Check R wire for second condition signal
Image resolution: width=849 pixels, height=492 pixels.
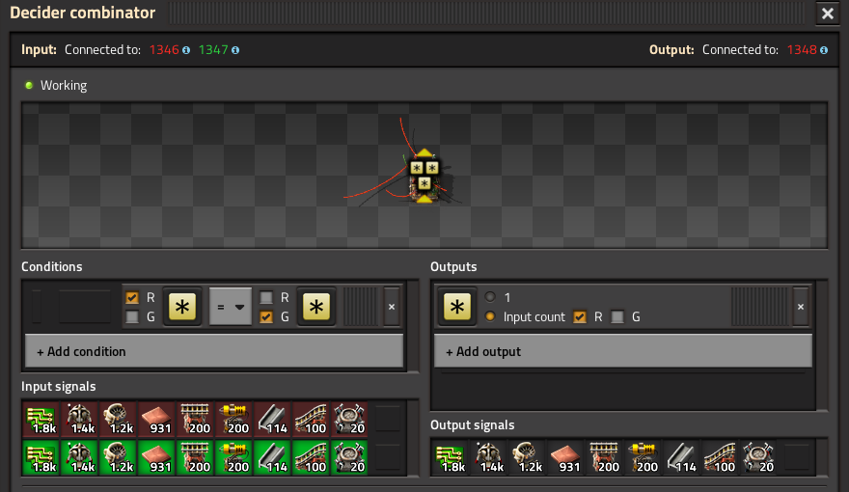266,298
